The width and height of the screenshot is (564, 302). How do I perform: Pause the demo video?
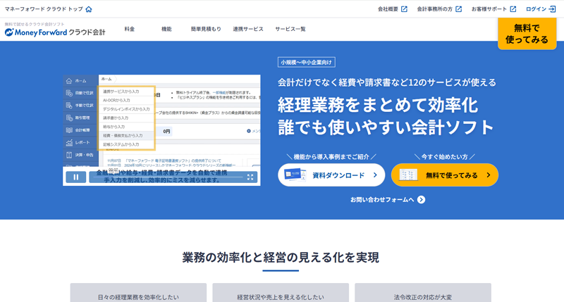[x=75, y=177]
